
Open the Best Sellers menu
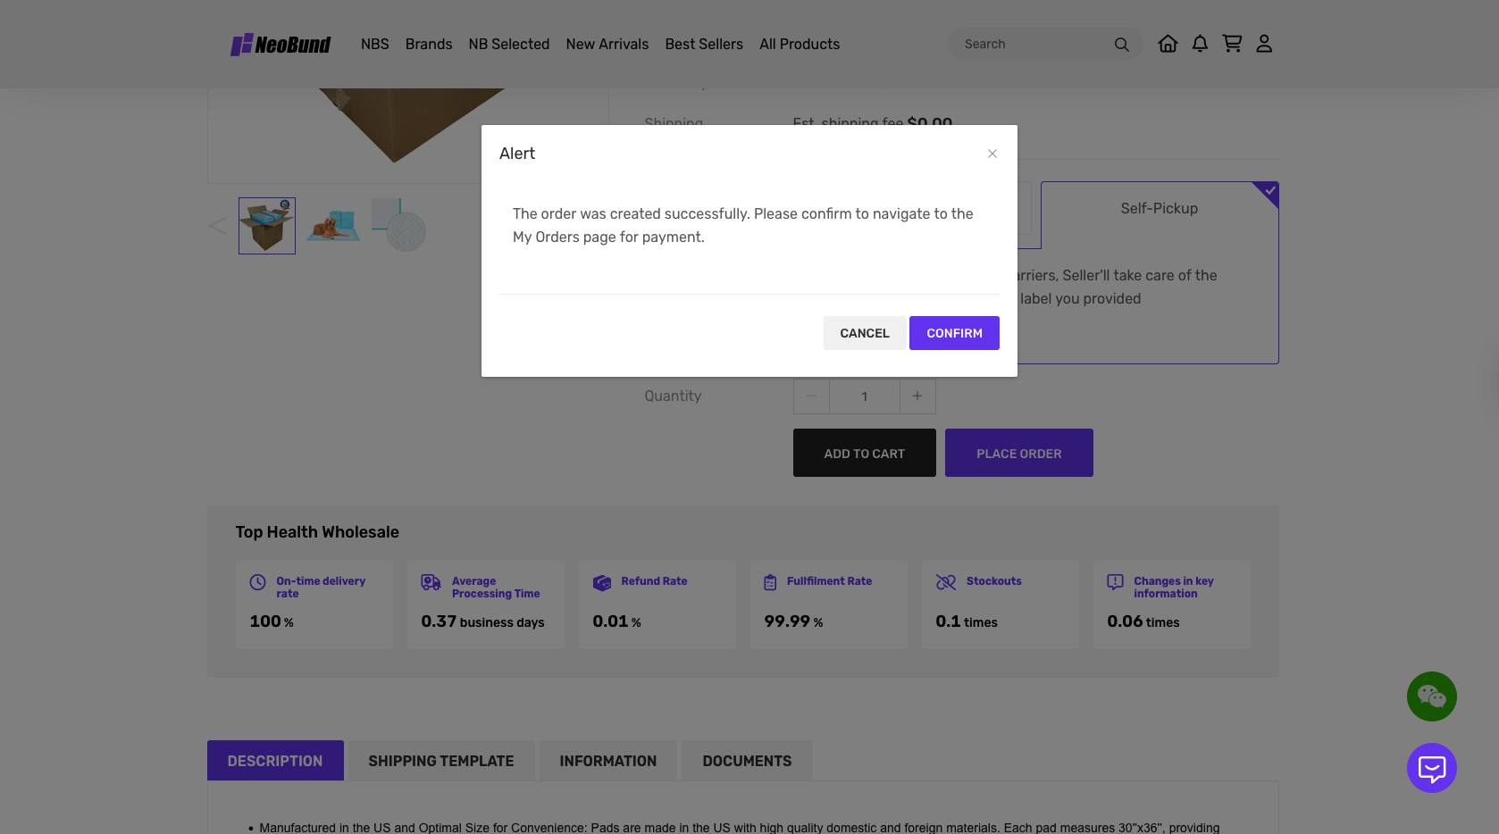(x=704, y=45)
